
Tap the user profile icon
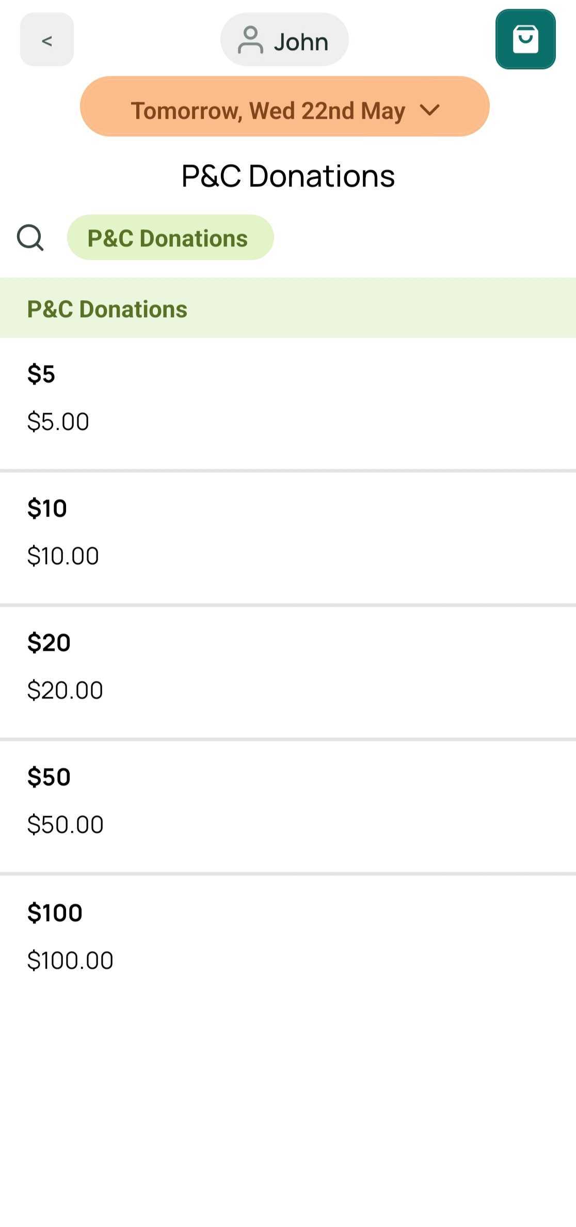pyautogui.click(x=250, y=40)
